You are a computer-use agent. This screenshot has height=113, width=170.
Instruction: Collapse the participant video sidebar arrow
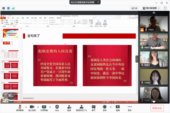click(x=137, y=59)
